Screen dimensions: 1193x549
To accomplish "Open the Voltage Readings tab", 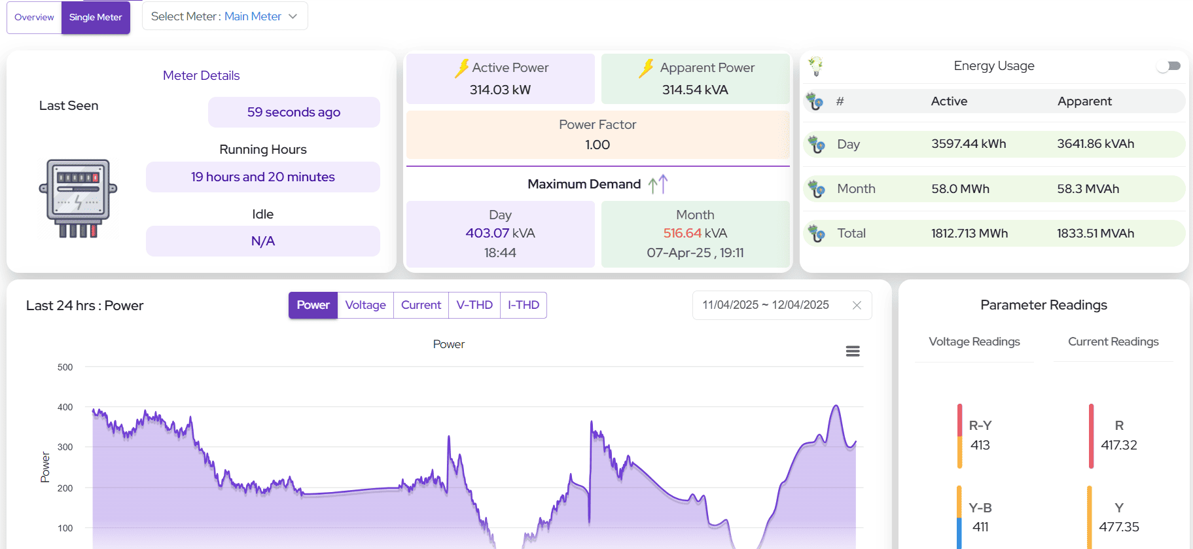I will [x=974, y=342].
